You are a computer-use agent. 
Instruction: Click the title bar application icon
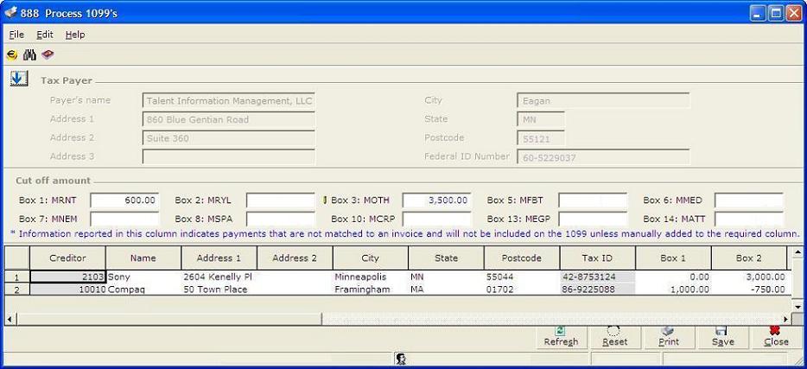(x=11, y=13)
